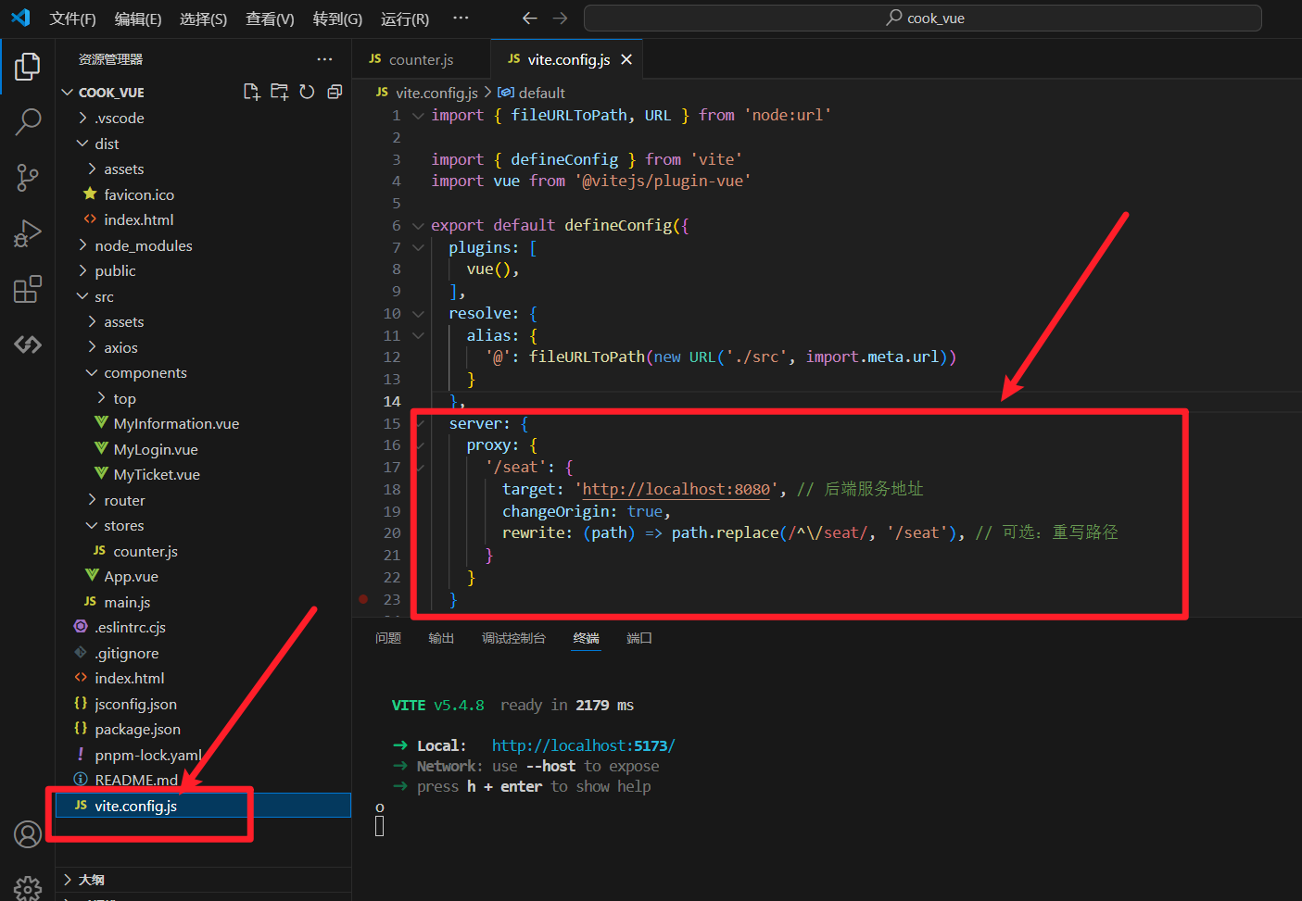Switch to the counter.js editor tab
The width and height of the screenshot is (1302, 901).
[x=421, y=59]
